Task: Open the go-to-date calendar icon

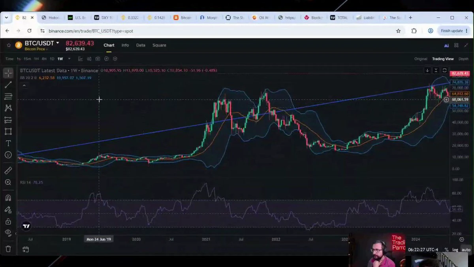Action: (26, 249)
